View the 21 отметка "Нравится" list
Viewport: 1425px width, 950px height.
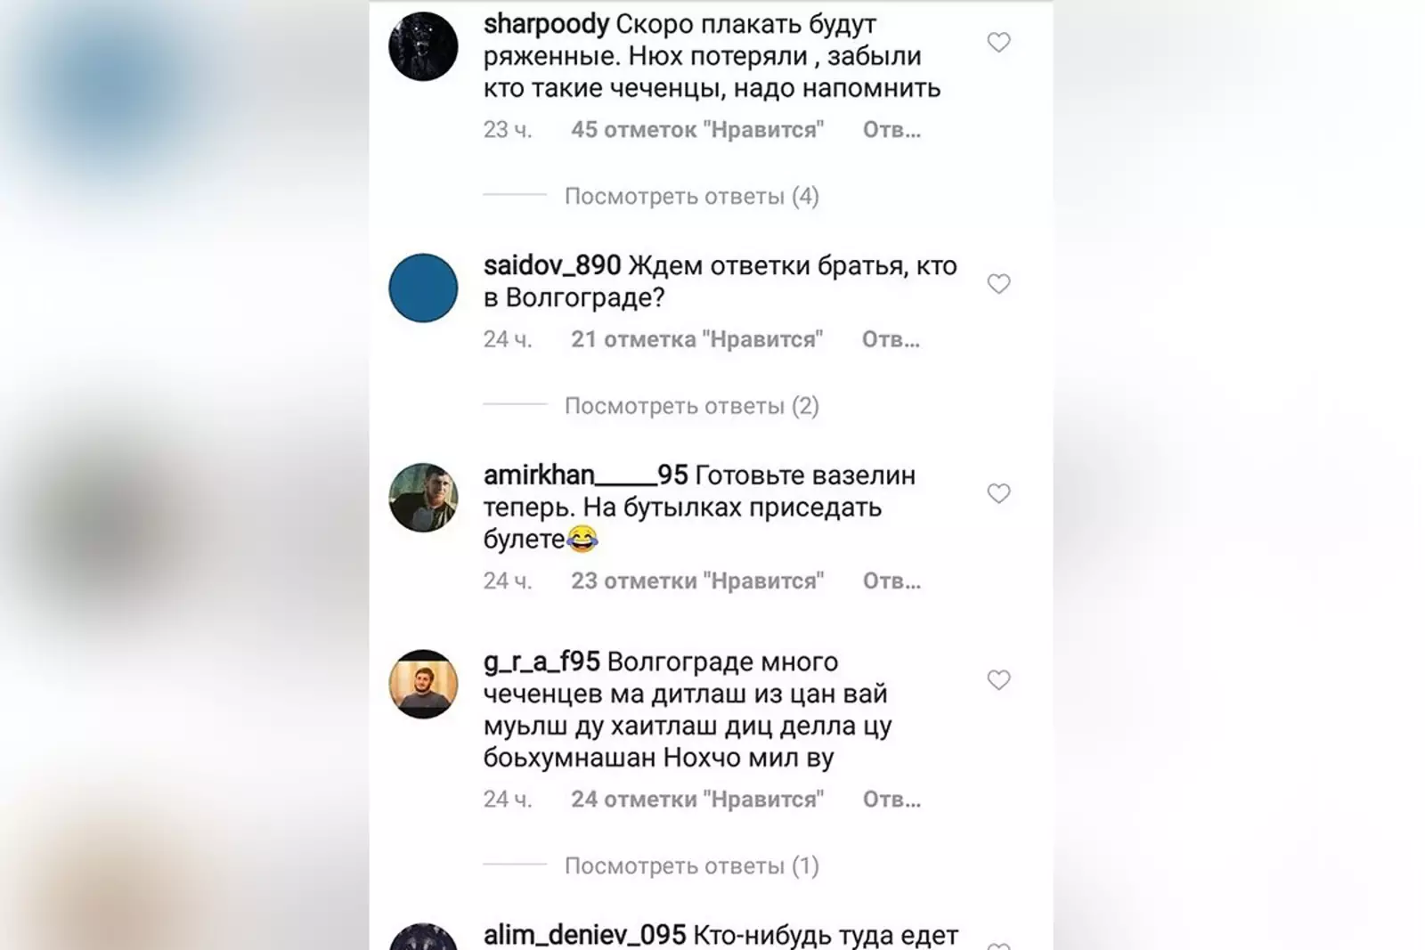pyautogui.click(x=697, y=339)
